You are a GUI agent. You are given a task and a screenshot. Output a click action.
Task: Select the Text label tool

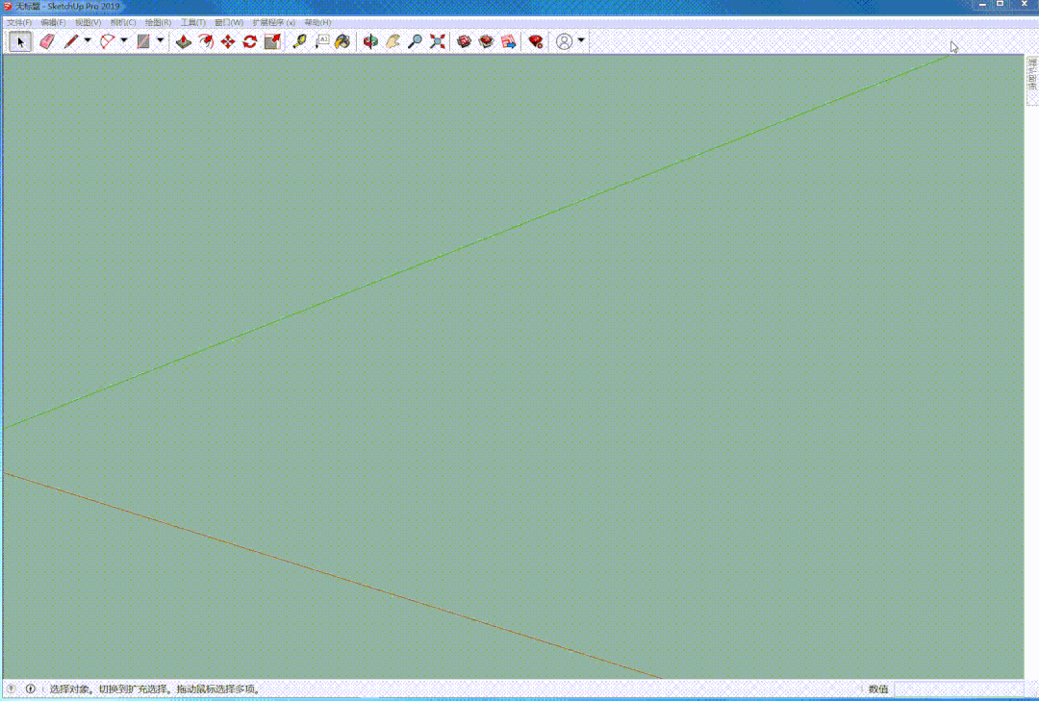[x=321, y=41]
